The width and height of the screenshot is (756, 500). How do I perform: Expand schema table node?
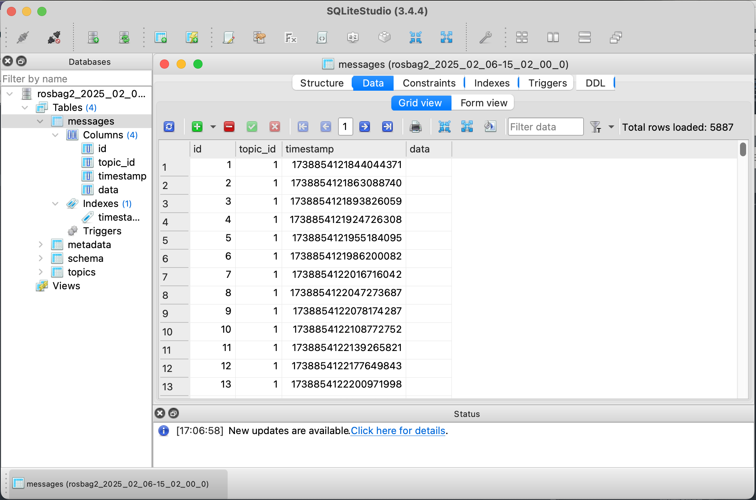click(40, 258)
